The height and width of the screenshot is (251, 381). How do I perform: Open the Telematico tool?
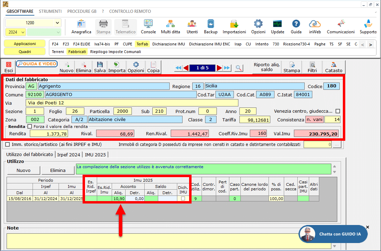click(x=125, y=27)
